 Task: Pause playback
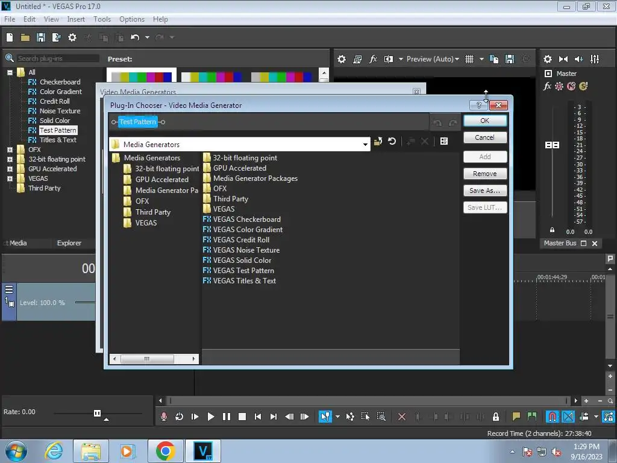227,417
